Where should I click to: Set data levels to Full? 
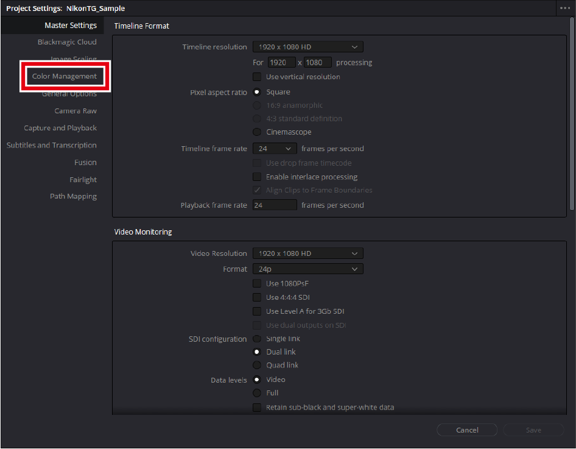[x=257, y=393]
